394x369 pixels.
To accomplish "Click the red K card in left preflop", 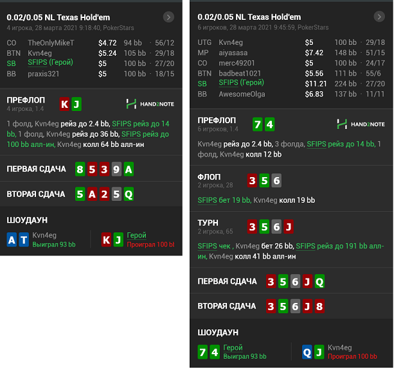I will [x=64, y=104].
